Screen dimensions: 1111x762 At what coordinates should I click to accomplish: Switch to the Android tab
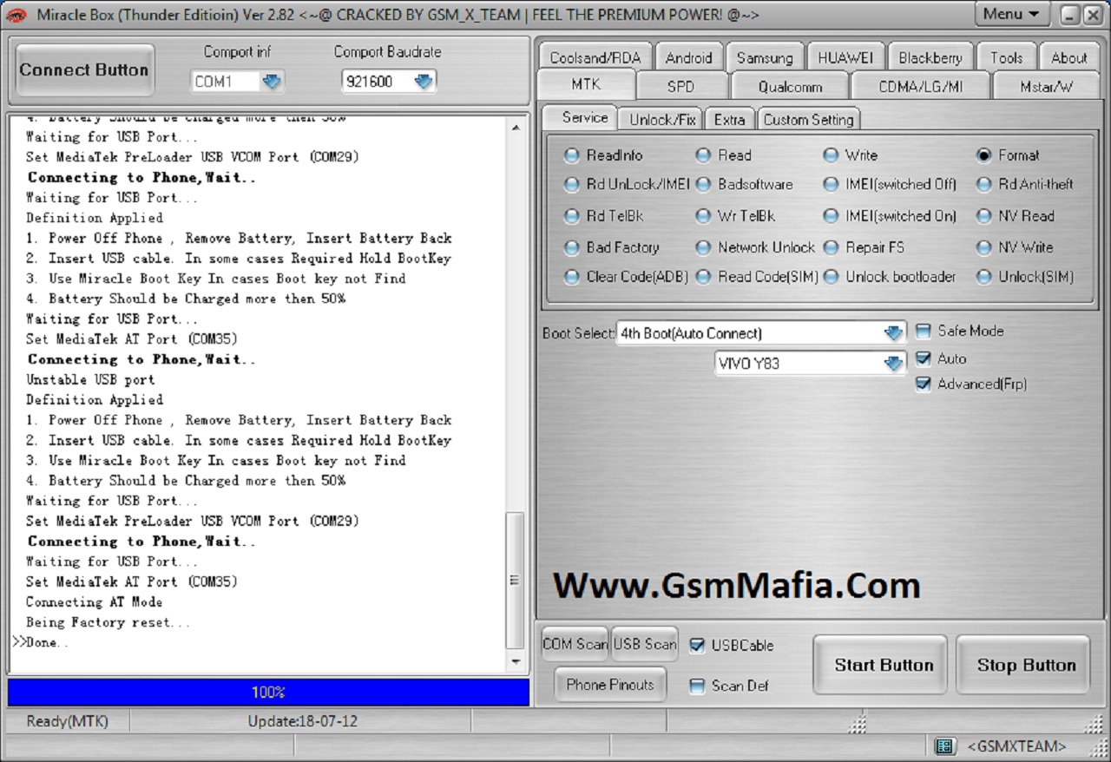click(689, 58)
